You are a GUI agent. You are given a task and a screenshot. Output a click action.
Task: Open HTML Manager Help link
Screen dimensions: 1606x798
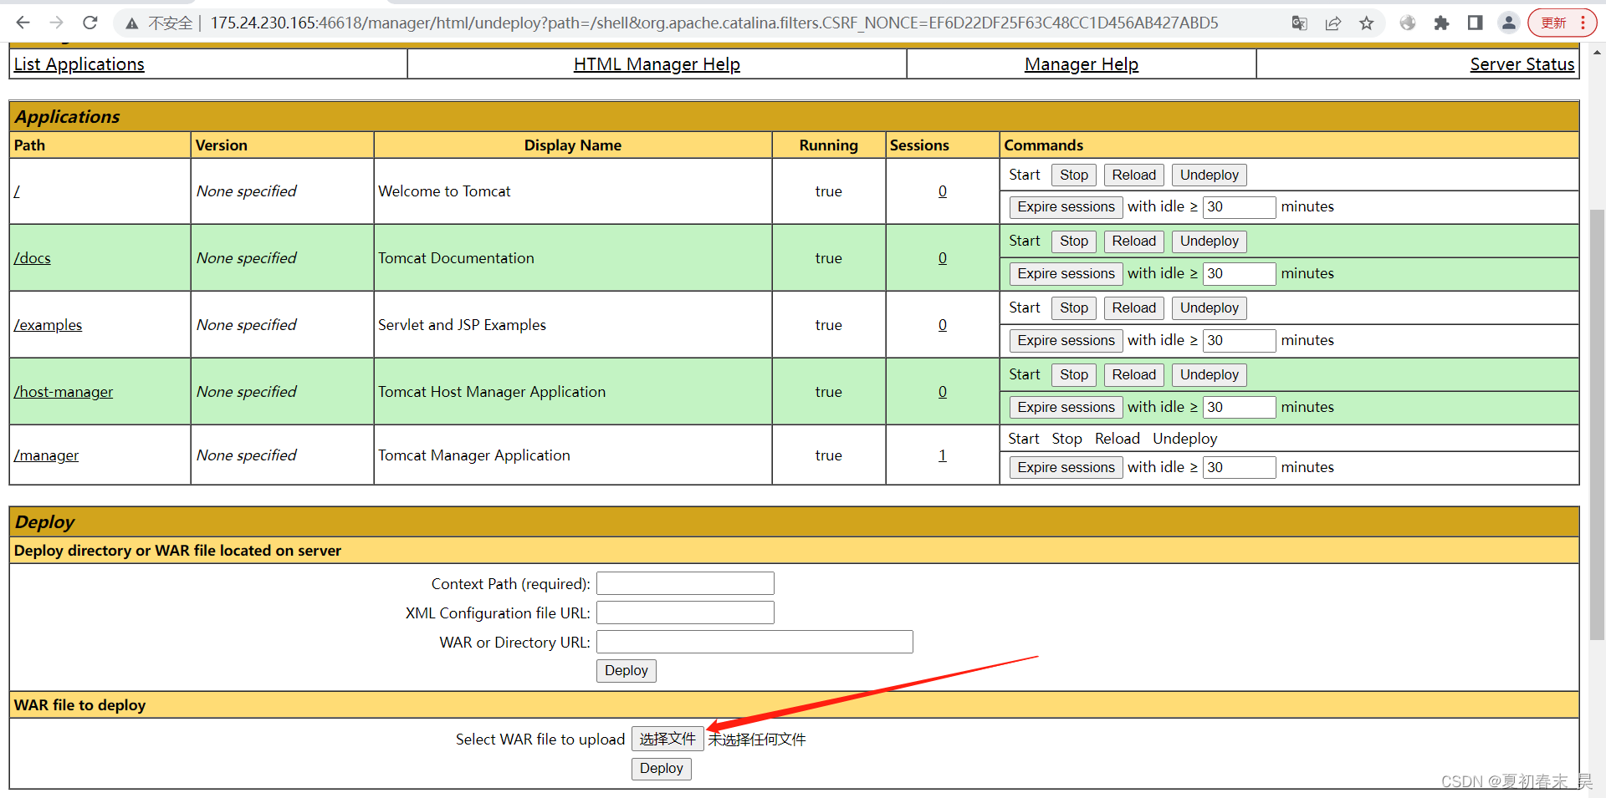click(x=657, y=64)
